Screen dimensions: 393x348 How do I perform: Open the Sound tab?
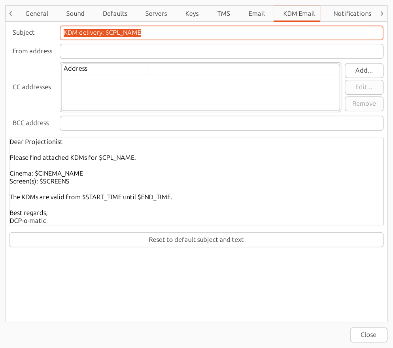tap(75, 13)
